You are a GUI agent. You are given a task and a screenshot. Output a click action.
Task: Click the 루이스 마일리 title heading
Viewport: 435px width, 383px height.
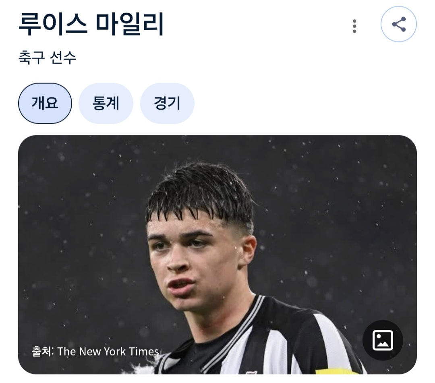[91, 25]
